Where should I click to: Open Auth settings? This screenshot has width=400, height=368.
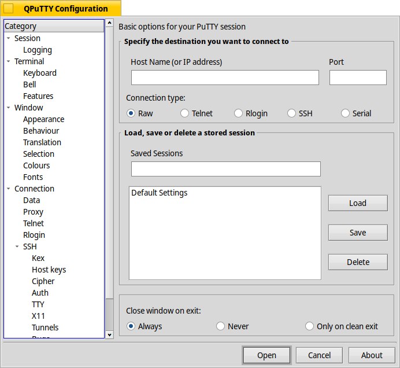40,293
